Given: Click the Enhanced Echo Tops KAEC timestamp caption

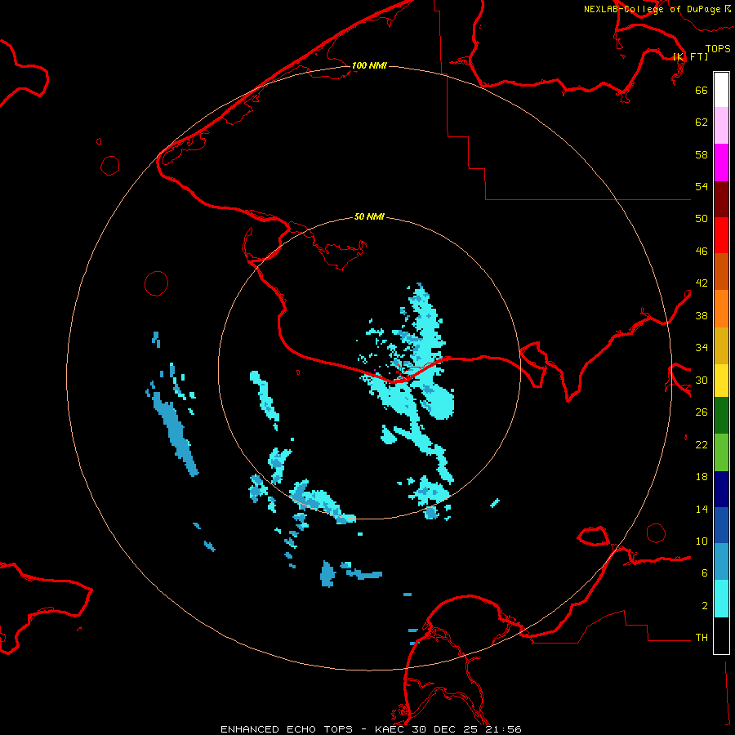Looking at the screenshot, I should (371, 729).
